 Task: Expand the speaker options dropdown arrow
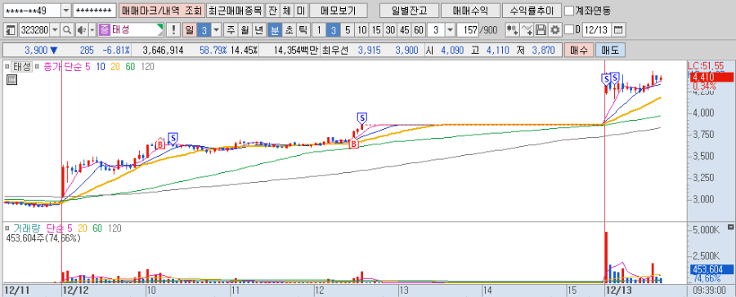pyautogui.click(x=92, y=30)
